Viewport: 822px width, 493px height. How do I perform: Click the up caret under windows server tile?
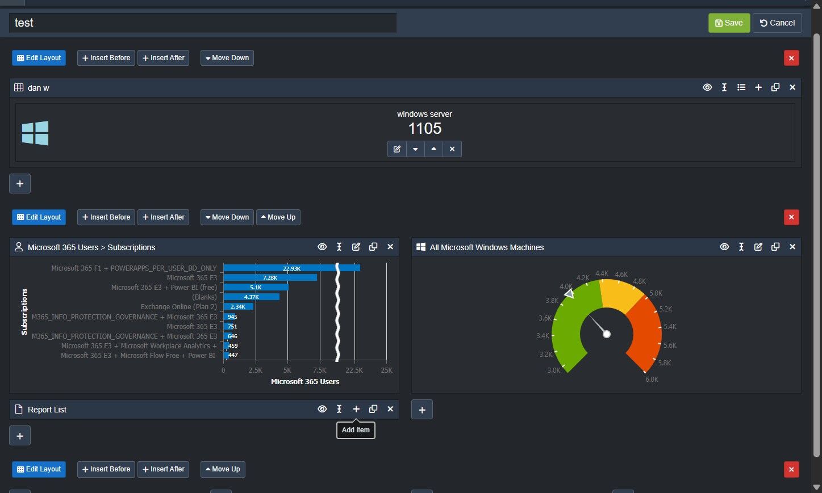click(434, 149)
